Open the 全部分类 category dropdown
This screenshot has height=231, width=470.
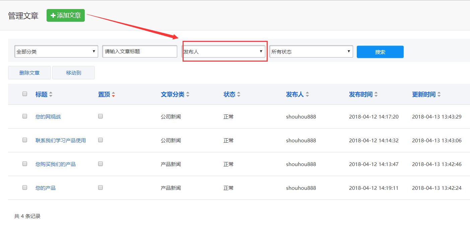pyautogui.click(x=56, y=52)
